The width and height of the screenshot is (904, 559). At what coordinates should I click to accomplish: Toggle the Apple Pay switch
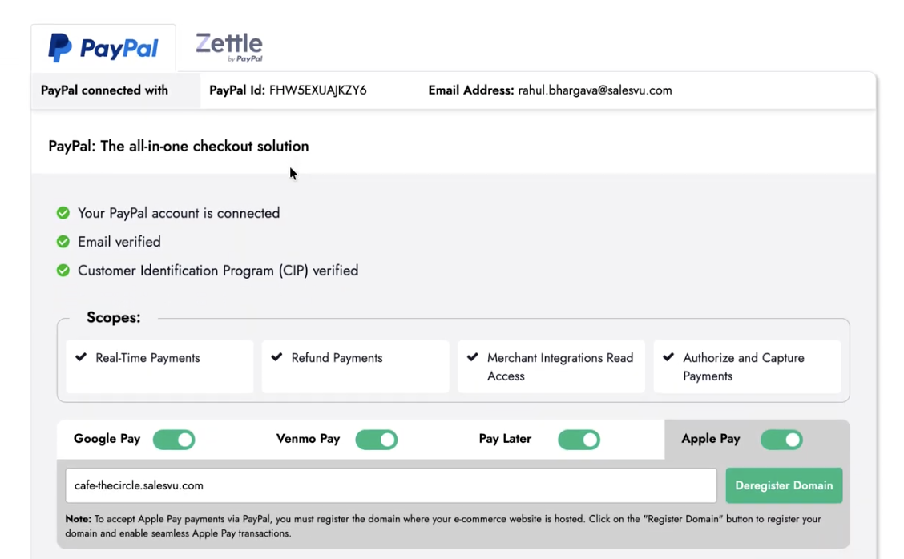pyautogui.click(x=781, y=440)
